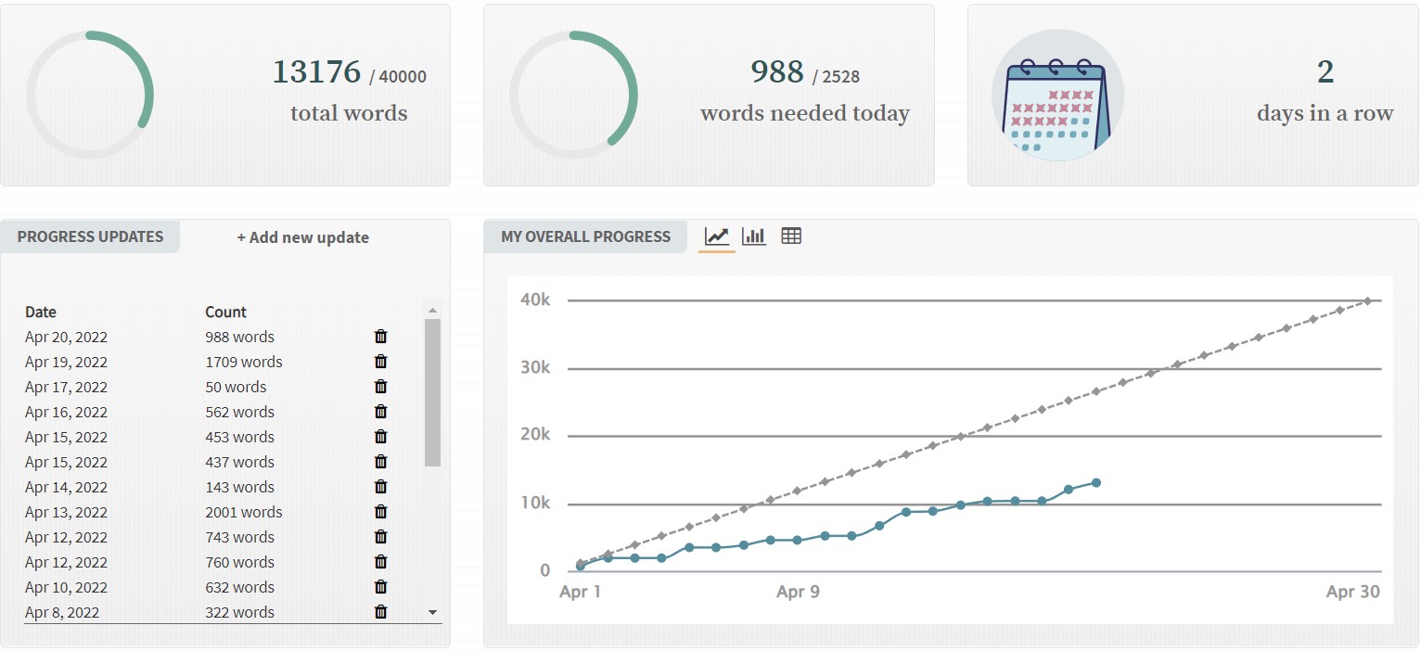Click the progress updates scrollbar thumb
The image size is (1421, 651).
(x=432, y=391)
